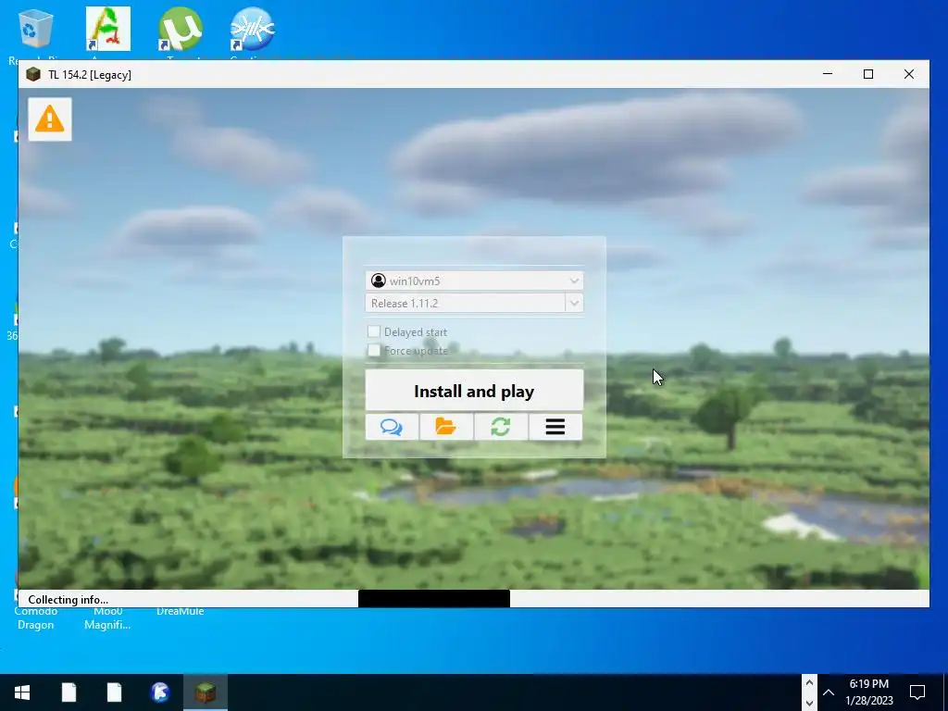The image size is (948, 711).
Task: Open the Windows Start button
Action: pos(22,692)
